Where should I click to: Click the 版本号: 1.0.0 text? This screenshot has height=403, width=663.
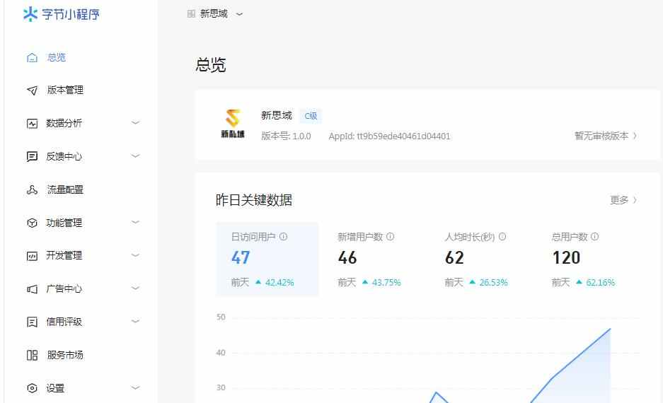click(286, 136)
